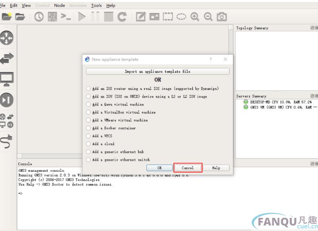Viewport: 318px width, 231px height.
Task: Click Import an appliance template file
Action: 158,72
